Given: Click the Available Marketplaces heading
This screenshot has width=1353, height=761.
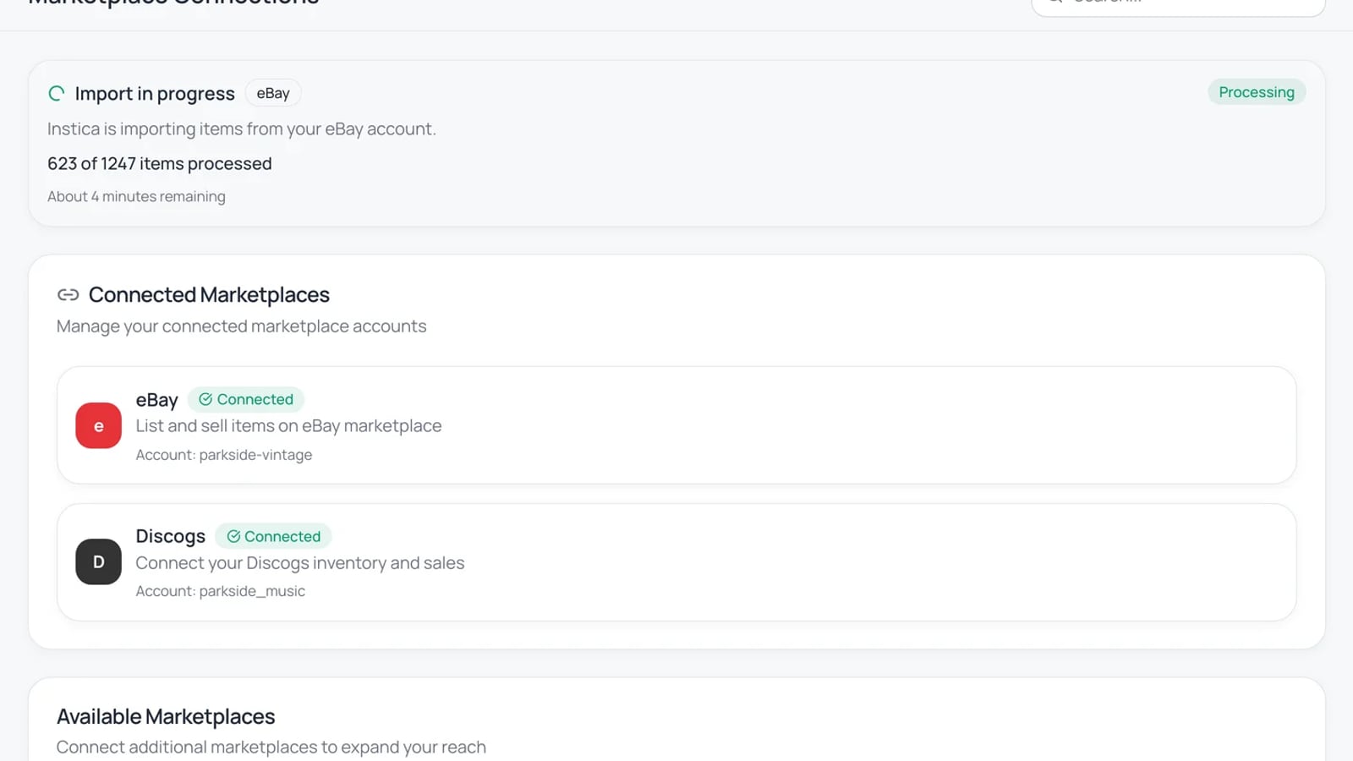Looking at the screenshot, I should 166,716.
